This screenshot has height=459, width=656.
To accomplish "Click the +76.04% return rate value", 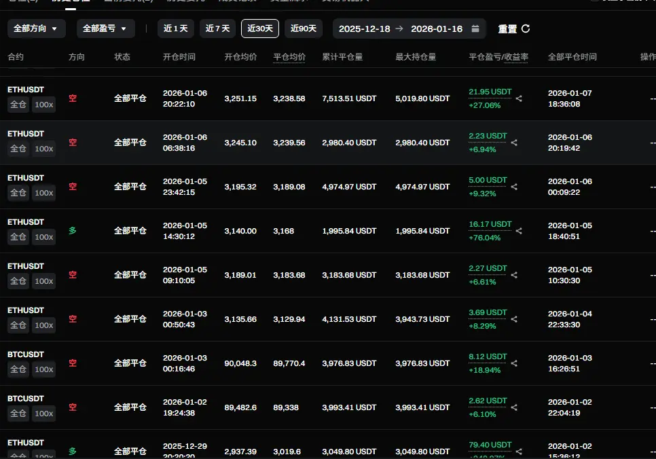I will pyautogui.click(x=484, y=238).
